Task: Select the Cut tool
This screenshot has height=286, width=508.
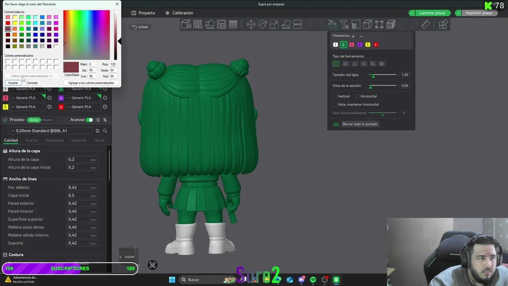Action: 298,25
